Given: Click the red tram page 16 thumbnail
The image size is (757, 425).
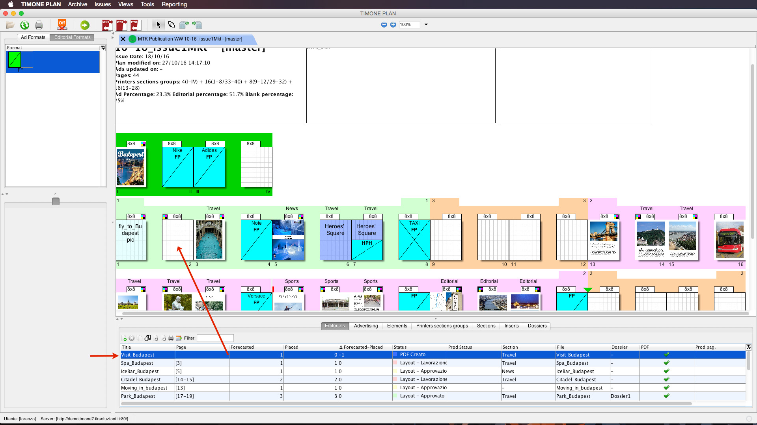Looking at the screenshot, I should tap(730, 240).
